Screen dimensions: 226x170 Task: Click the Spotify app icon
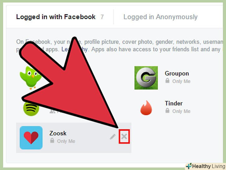(x=31, y=108)
